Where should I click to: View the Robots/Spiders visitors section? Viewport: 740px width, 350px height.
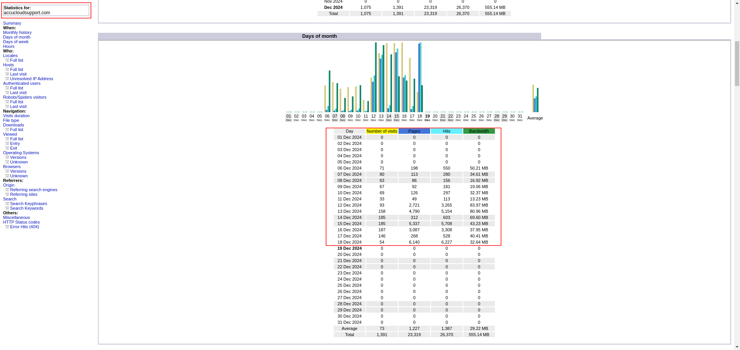pyautogui.click(x=25, y=97)
